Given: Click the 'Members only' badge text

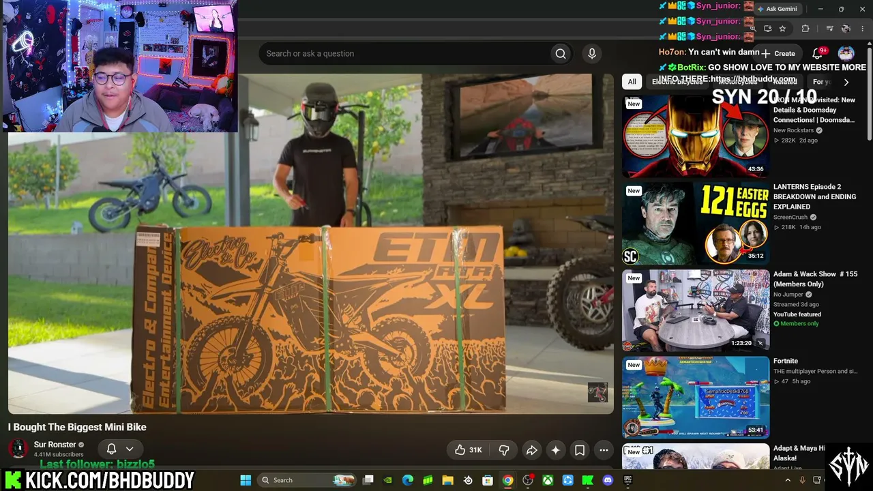Looking at the screenshot, I should [x=799, y=324].
